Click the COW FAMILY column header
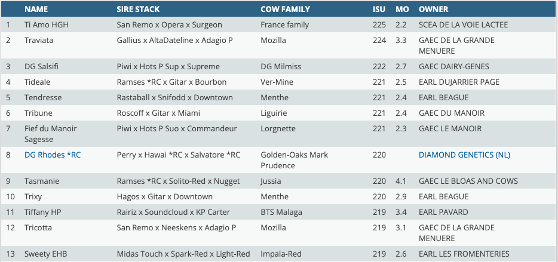 (285, 10)
